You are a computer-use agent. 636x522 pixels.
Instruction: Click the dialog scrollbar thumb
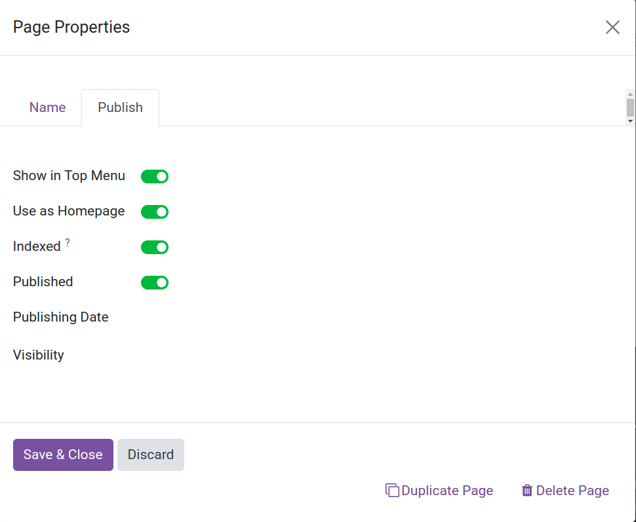pos(630,107)
